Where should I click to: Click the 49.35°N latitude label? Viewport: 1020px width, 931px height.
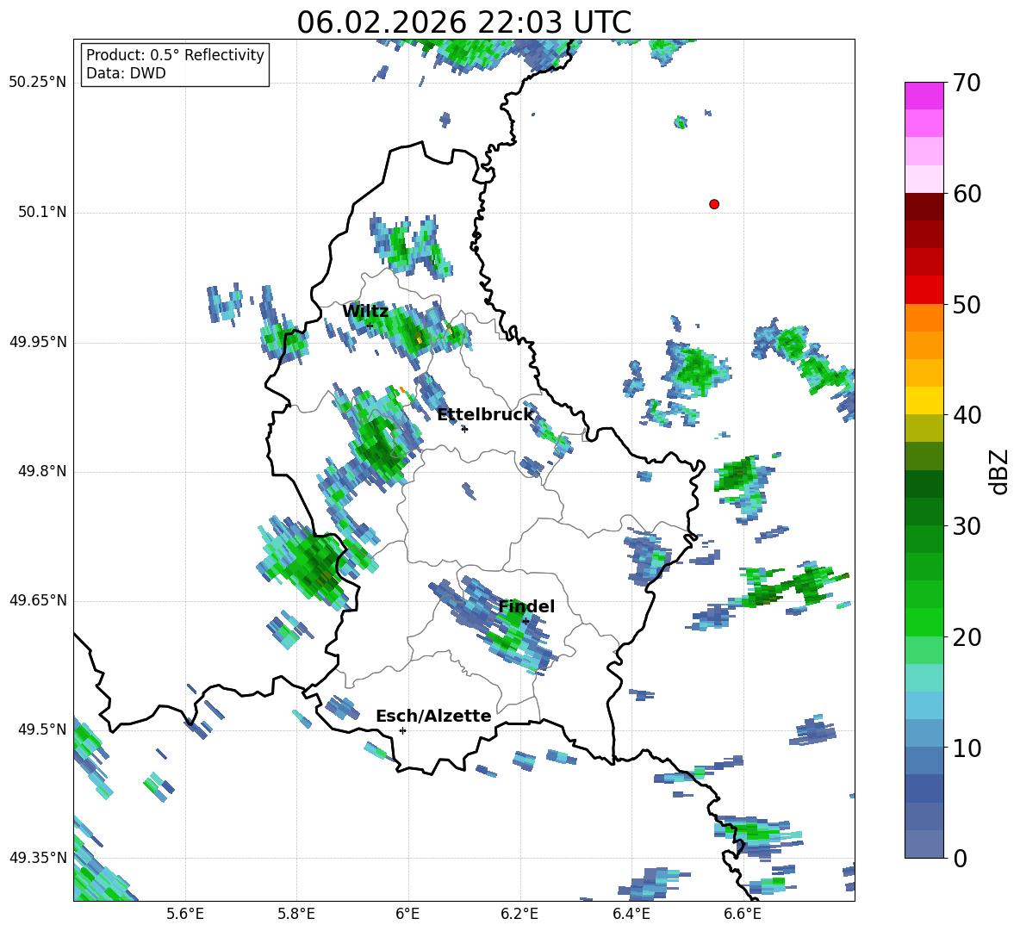coord(38,858)
